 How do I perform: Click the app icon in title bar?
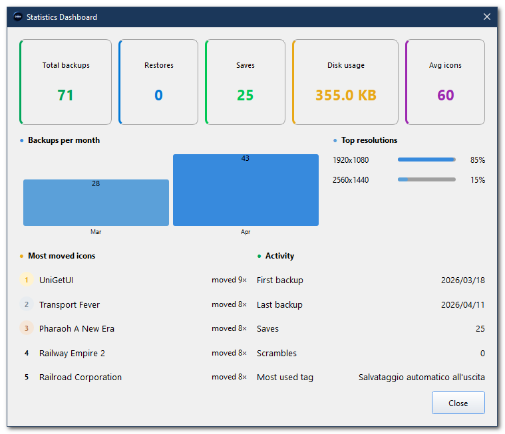click(18, 17)
